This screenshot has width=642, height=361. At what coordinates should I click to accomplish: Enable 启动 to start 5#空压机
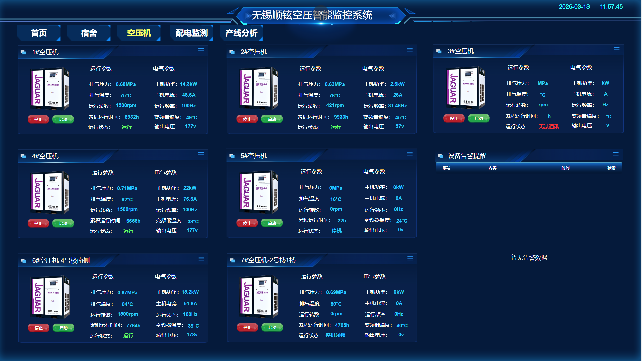[x=272, y=223]
